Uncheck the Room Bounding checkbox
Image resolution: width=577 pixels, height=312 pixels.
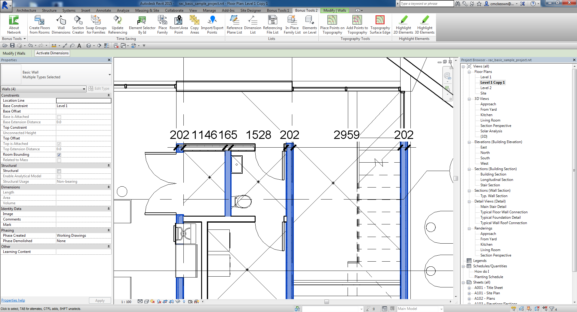[x=59, y=154]
